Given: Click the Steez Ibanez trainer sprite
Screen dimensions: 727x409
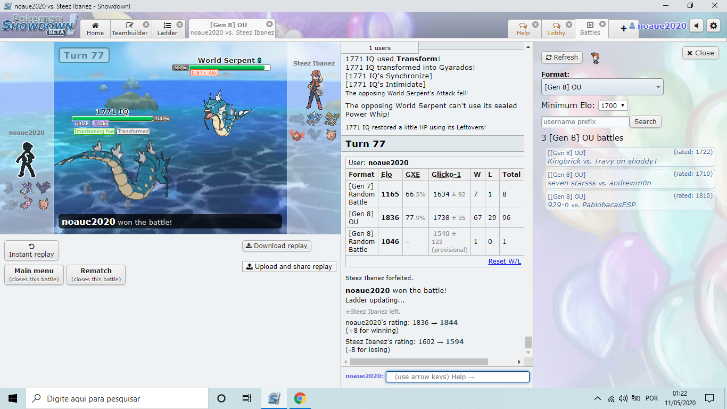Looking at the screenshot, I should [x=314, y=89].
